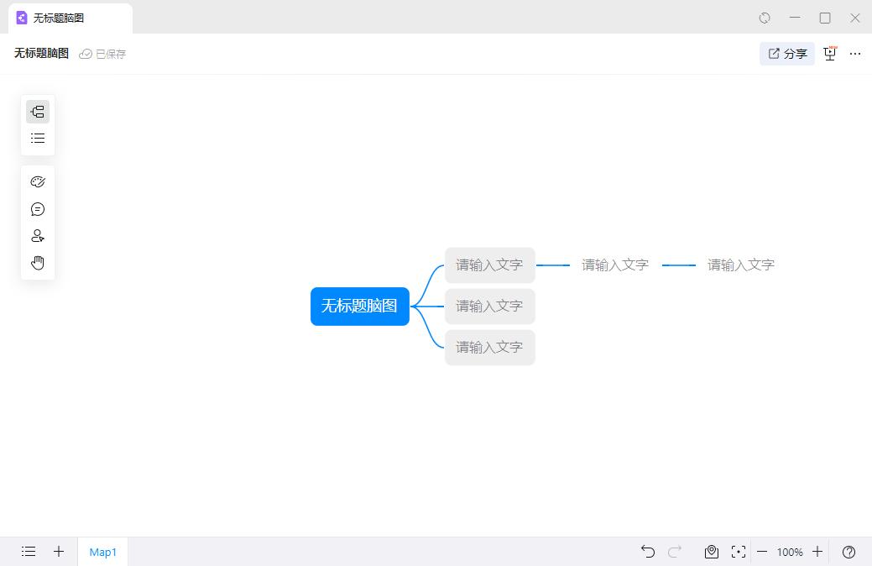The width and height of the screenshot is (872, 566).
Task: Add a new sheet with plus button
Action: pos(59,552)
